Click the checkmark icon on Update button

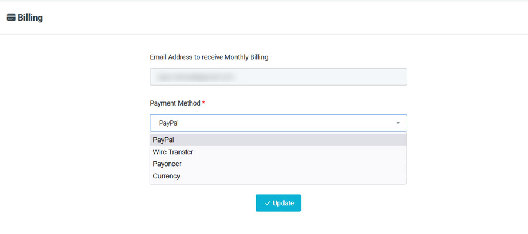[268, 203]
